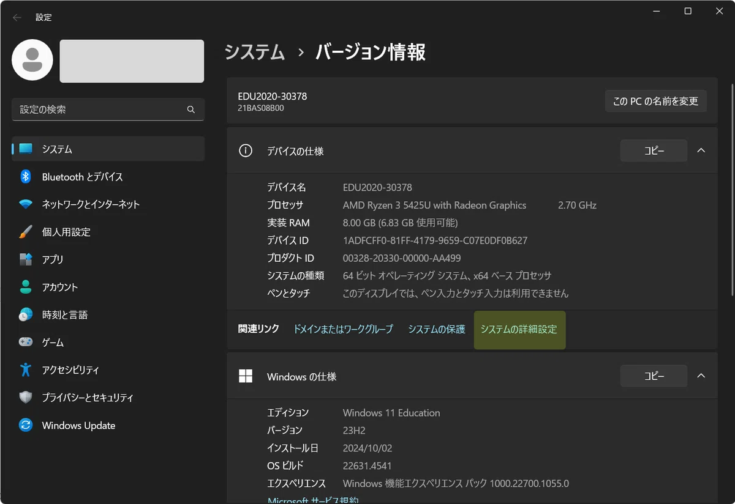Click the AMD Ryzen 3 5425U processor text

(x=434, y=205)
